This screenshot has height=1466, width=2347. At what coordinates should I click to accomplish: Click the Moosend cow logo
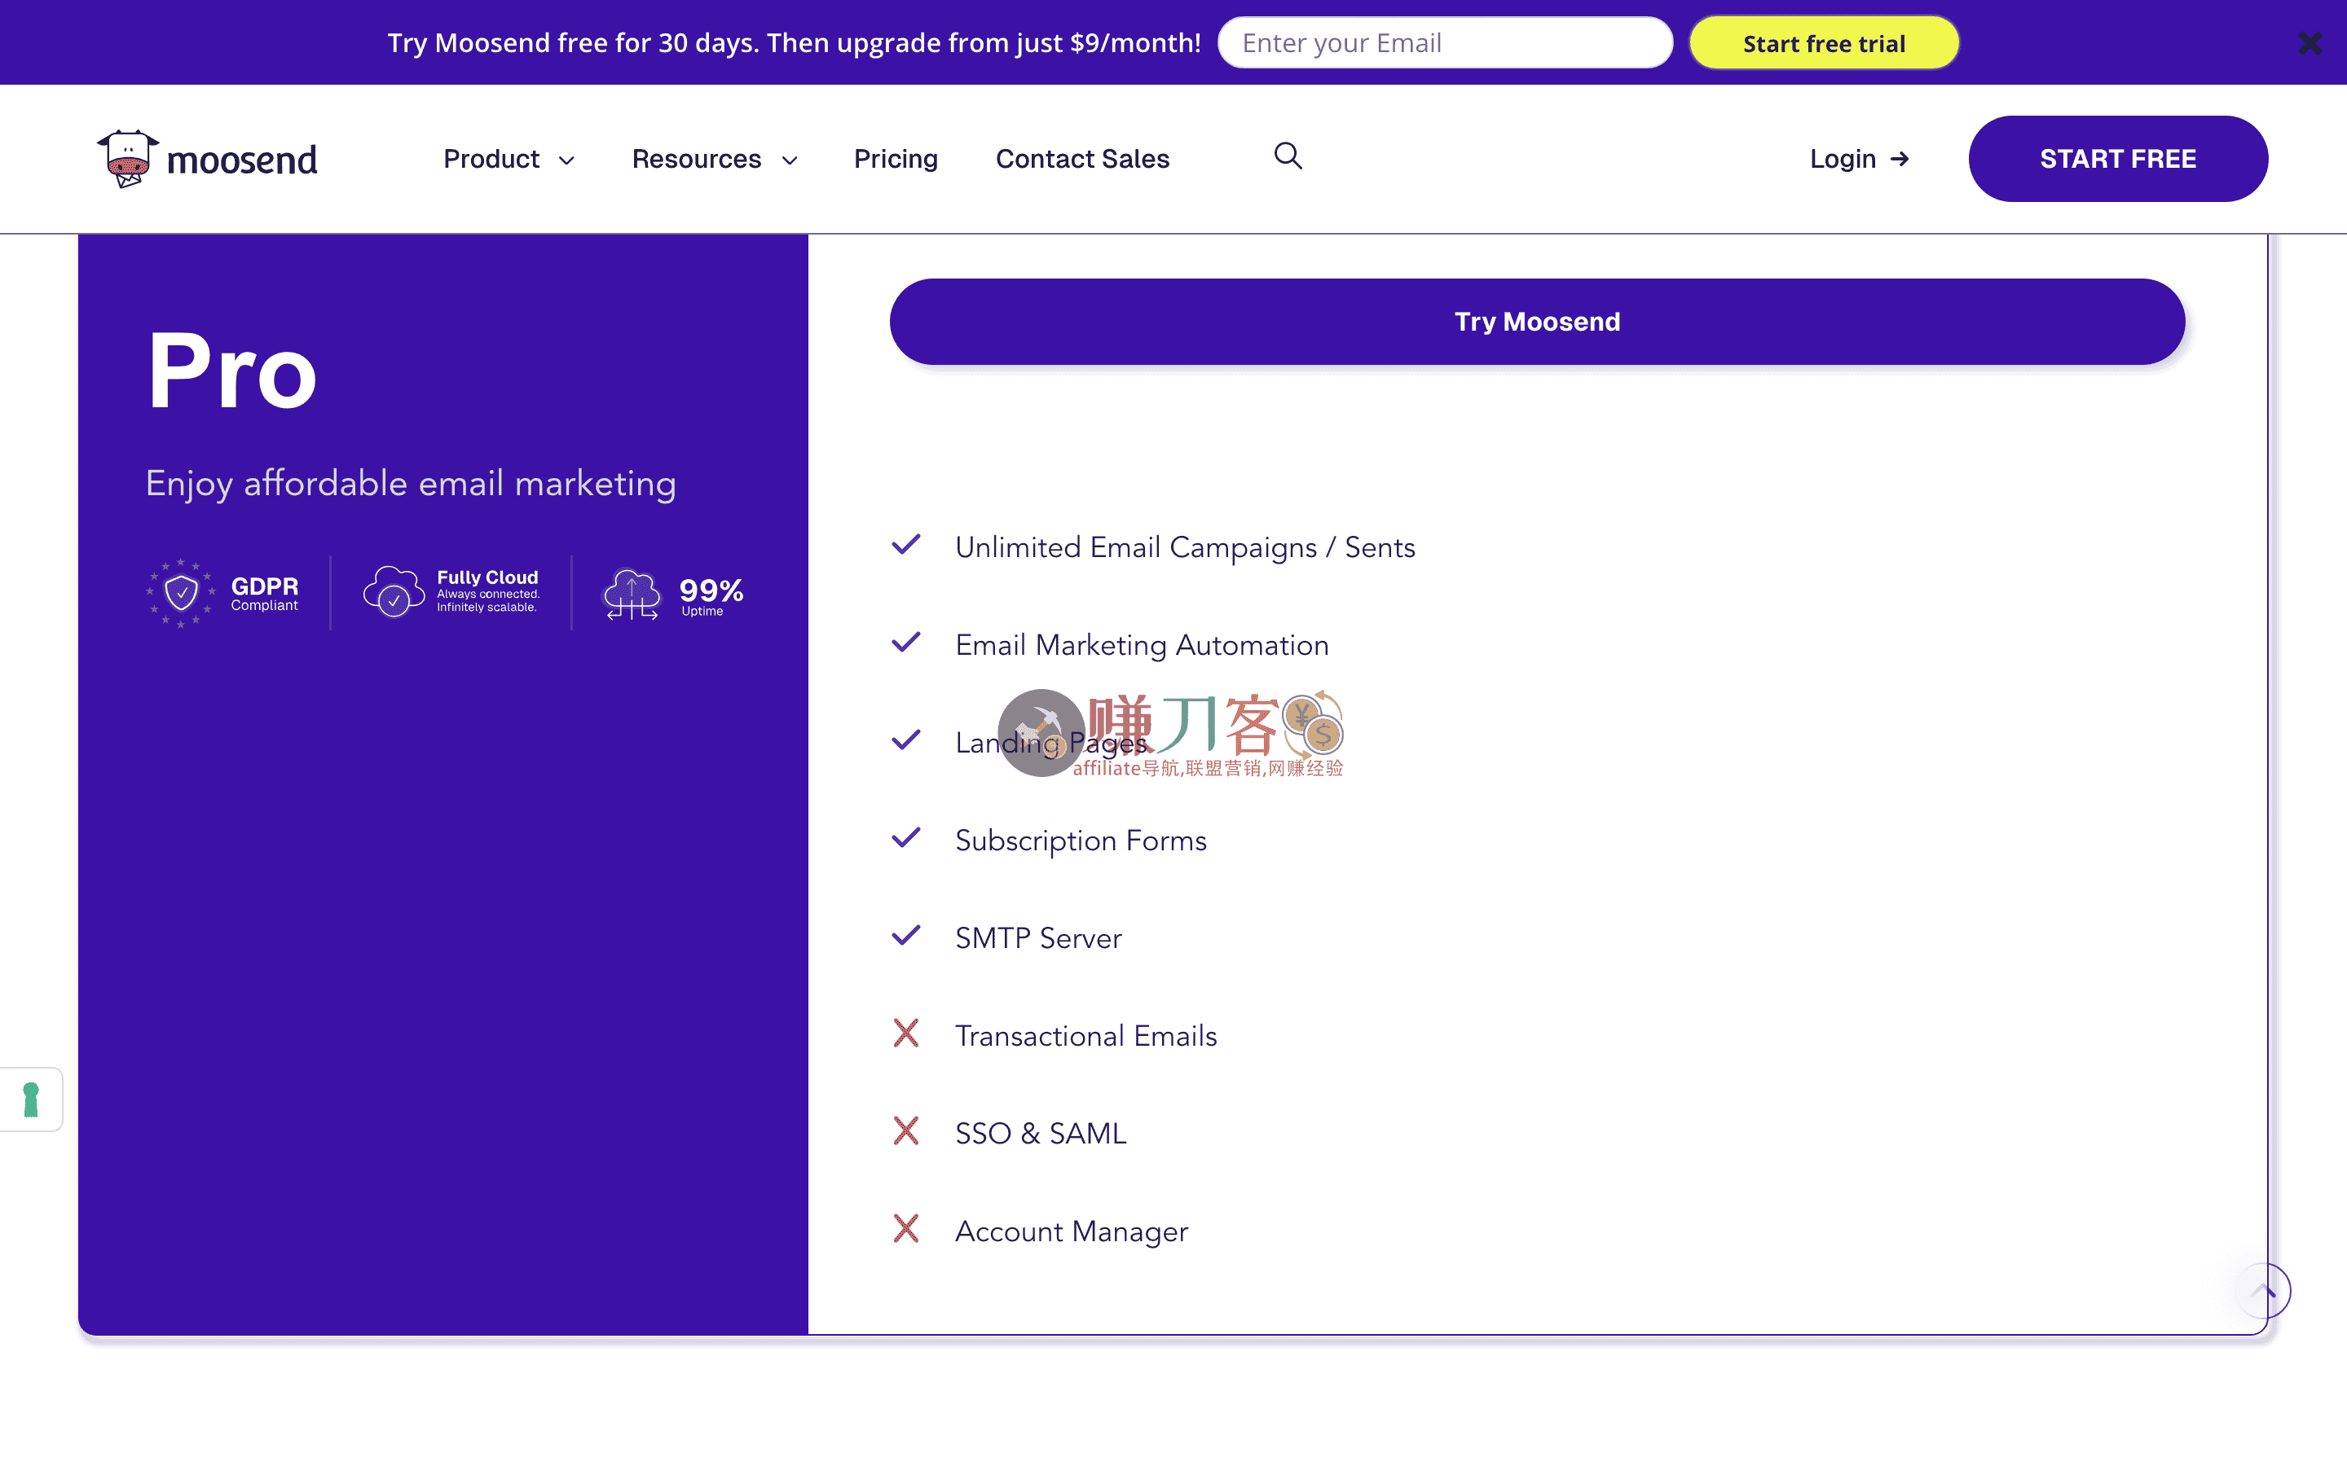[128, 158]
